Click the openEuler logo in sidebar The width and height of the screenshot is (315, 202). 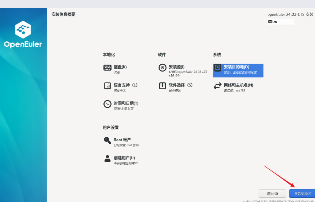23,34
